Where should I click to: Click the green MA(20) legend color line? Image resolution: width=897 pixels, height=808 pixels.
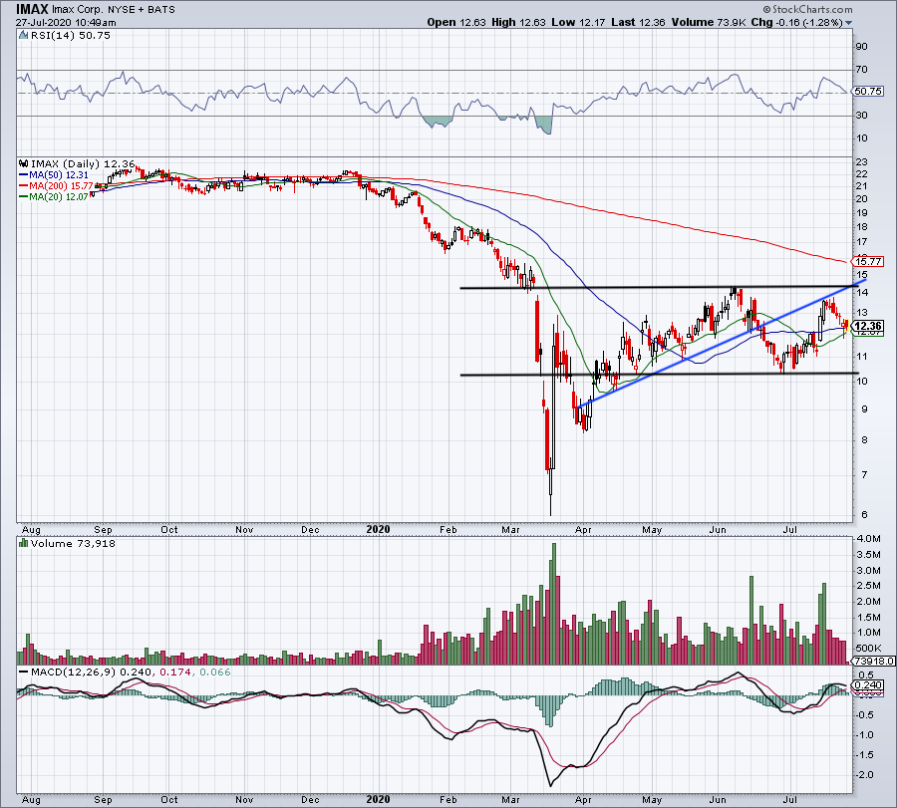24,197
